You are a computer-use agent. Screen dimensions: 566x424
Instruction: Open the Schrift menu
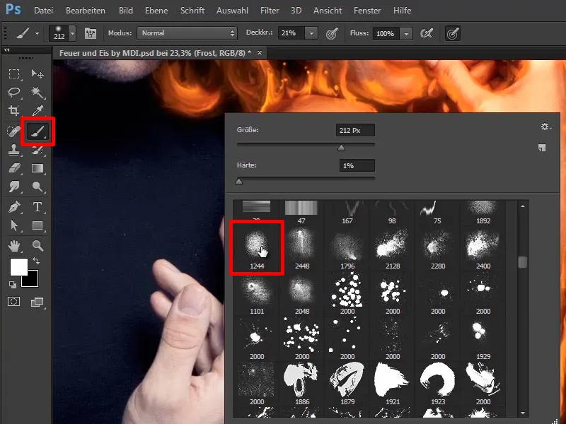click(x=192, y=11)
